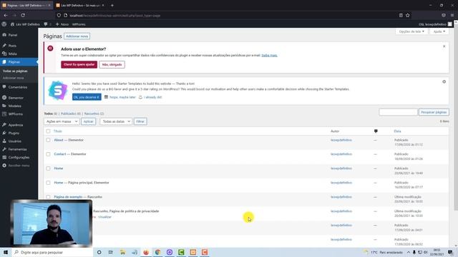Open a new browser tab with plus
This screenshot has width=458, height=257.
[x=112, y=5]
